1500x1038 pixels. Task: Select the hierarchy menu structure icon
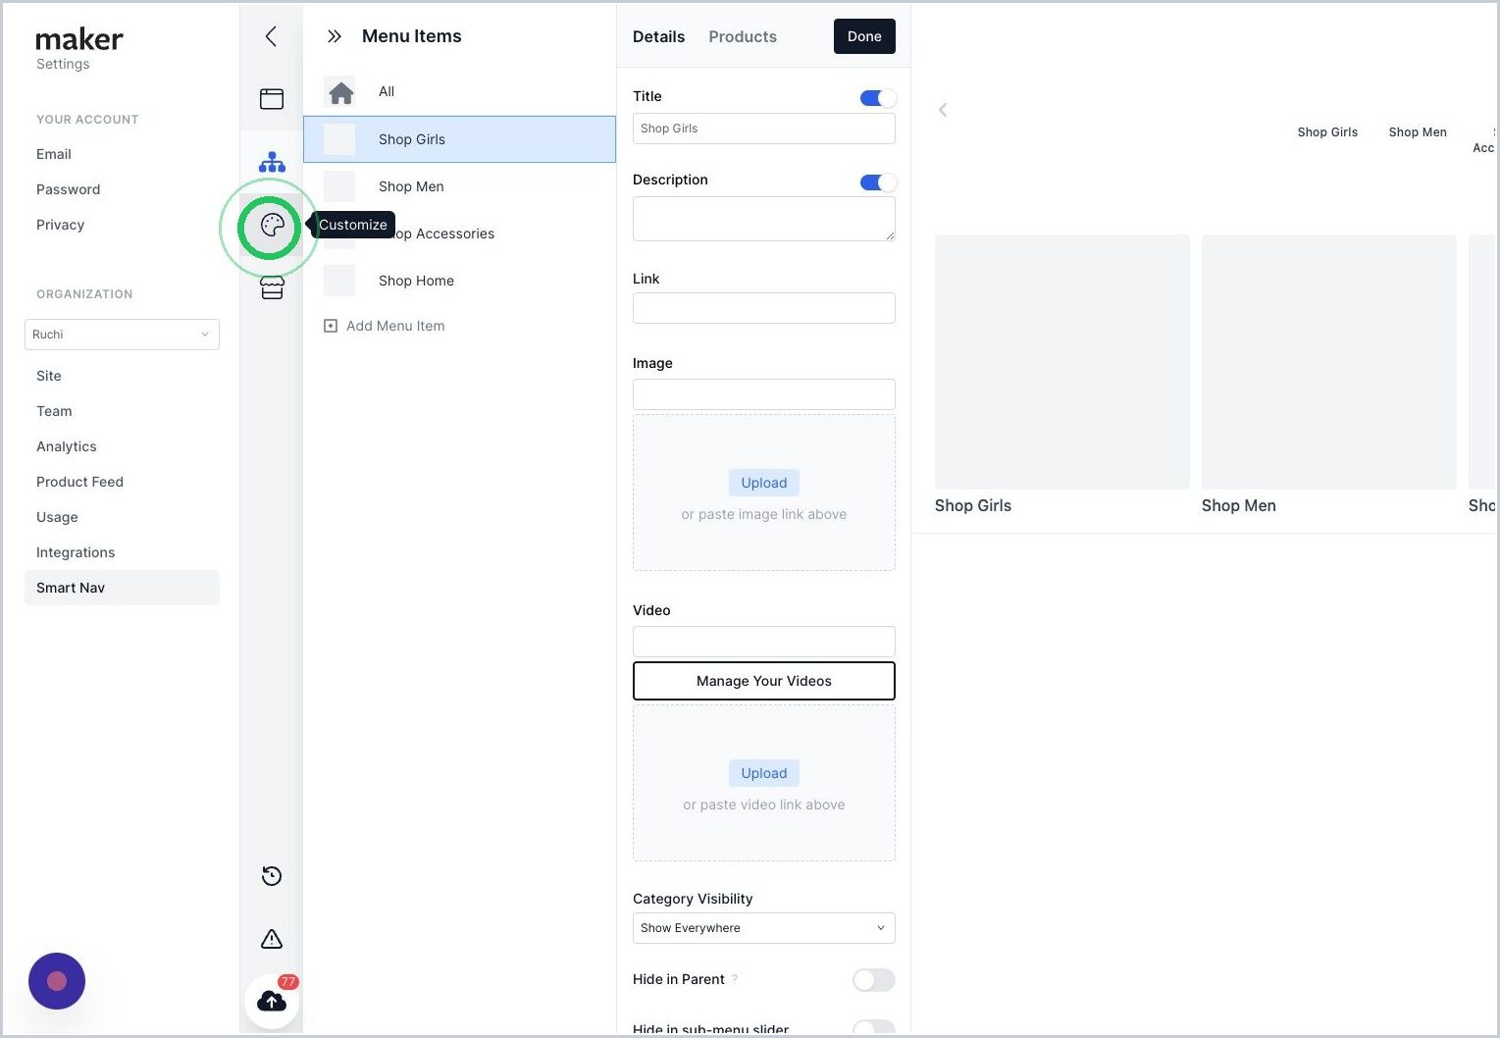(272, 162)
